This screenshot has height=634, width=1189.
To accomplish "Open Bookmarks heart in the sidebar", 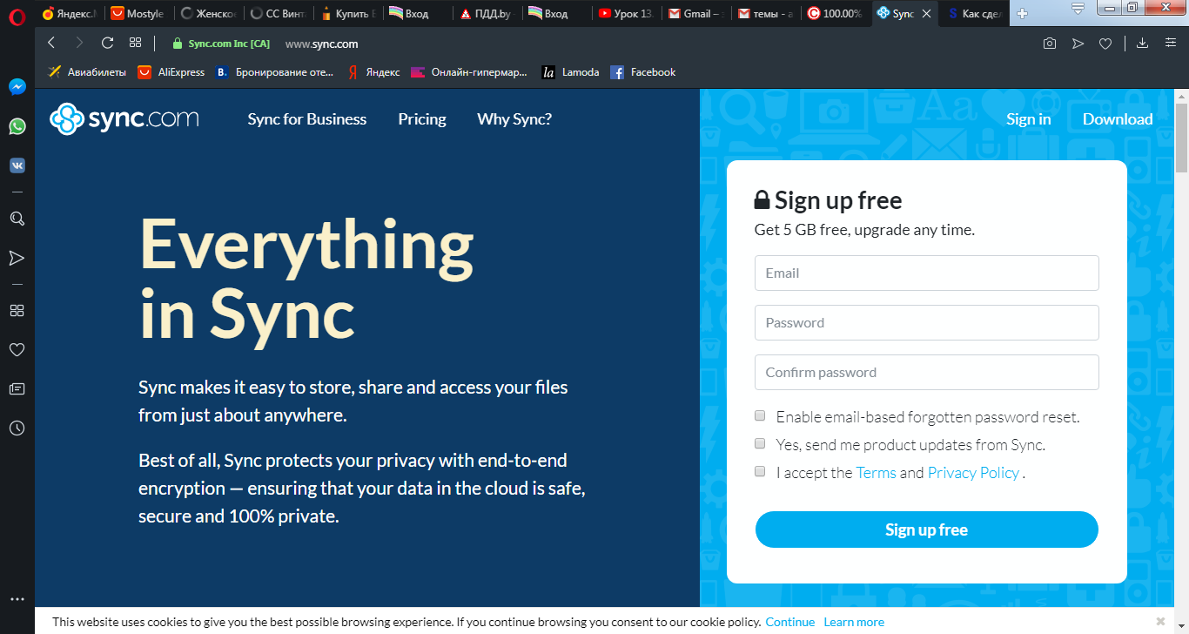I will point(17,349).
